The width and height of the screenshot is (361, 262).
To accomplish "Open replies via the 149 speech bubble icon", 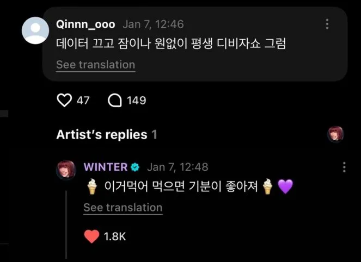I will (x=115, y=101).
